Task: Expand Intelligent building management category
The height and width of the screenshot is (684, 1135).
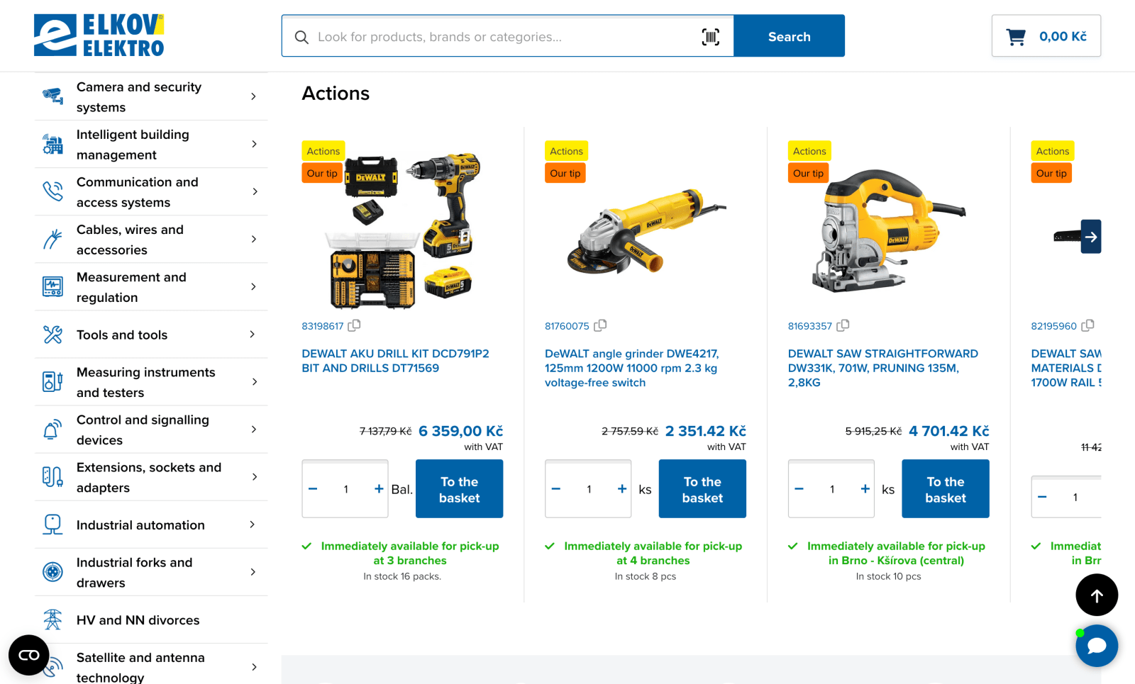Action: (253, 144)
